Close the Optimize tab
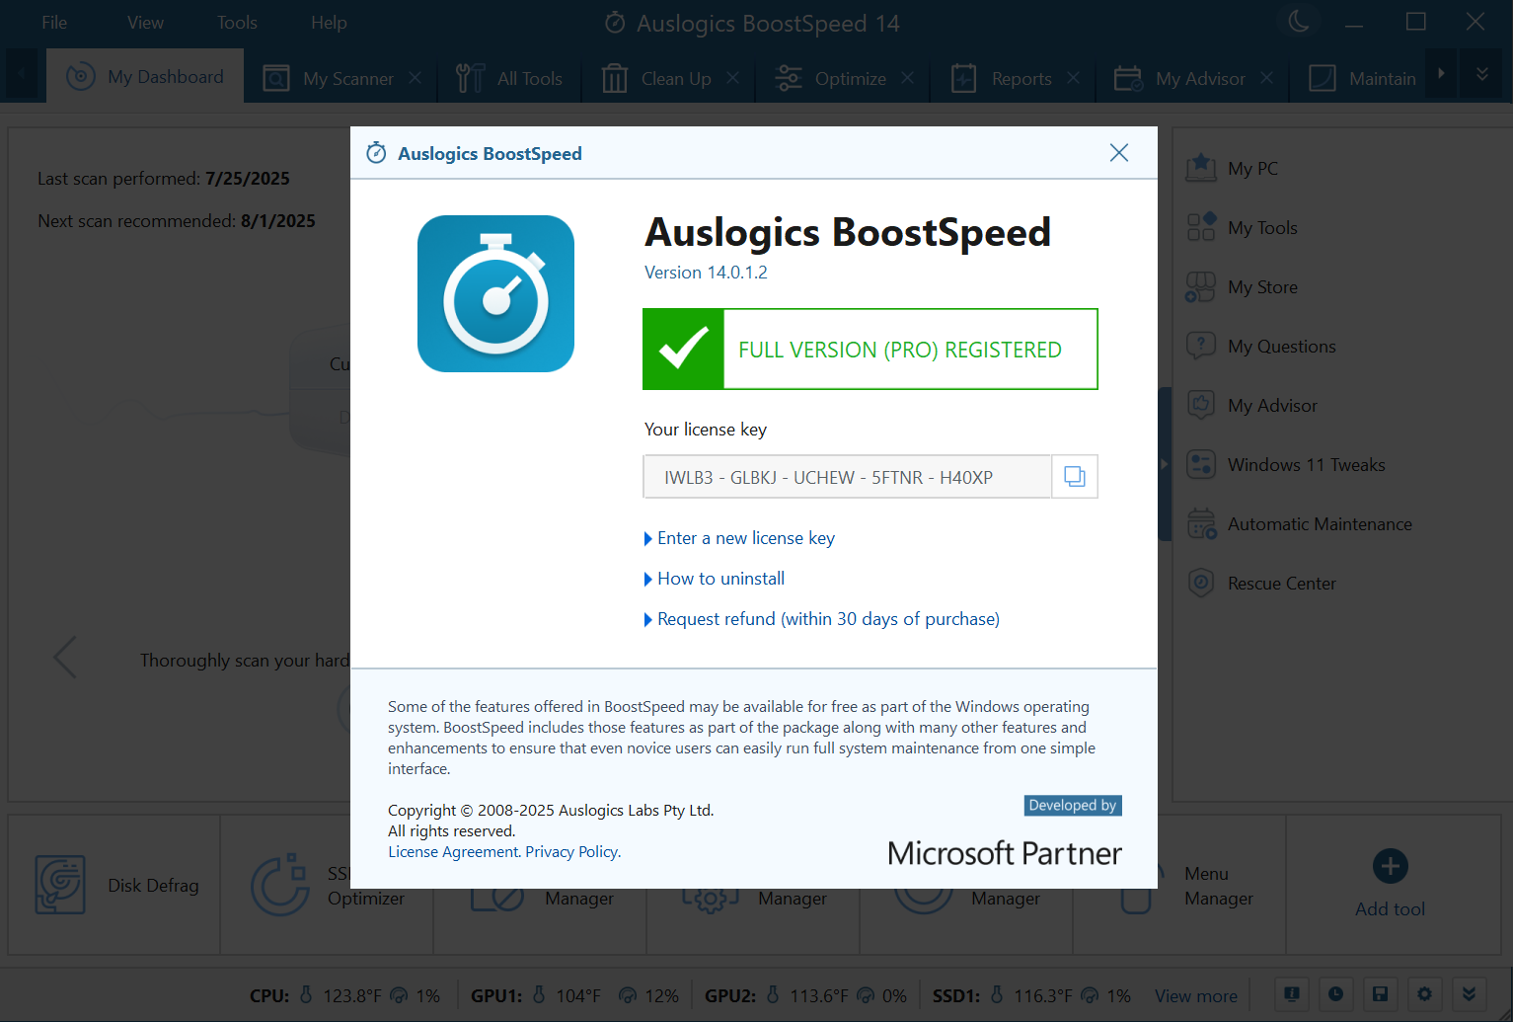 tap(908, 77)
